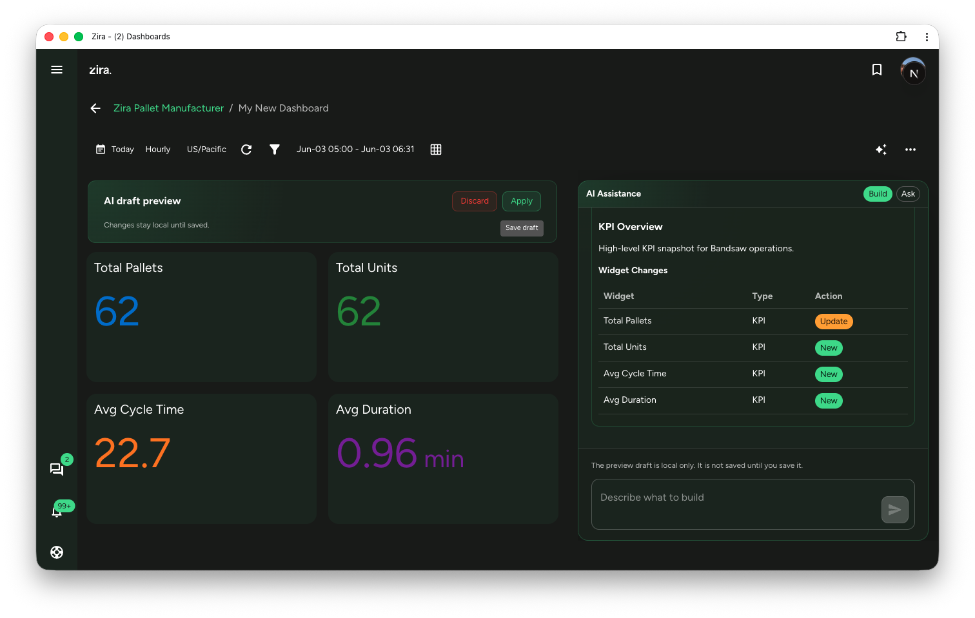This screenshot has height=618, width=975.
Task: Open the filter funnel icon
Action: [275, 150]
